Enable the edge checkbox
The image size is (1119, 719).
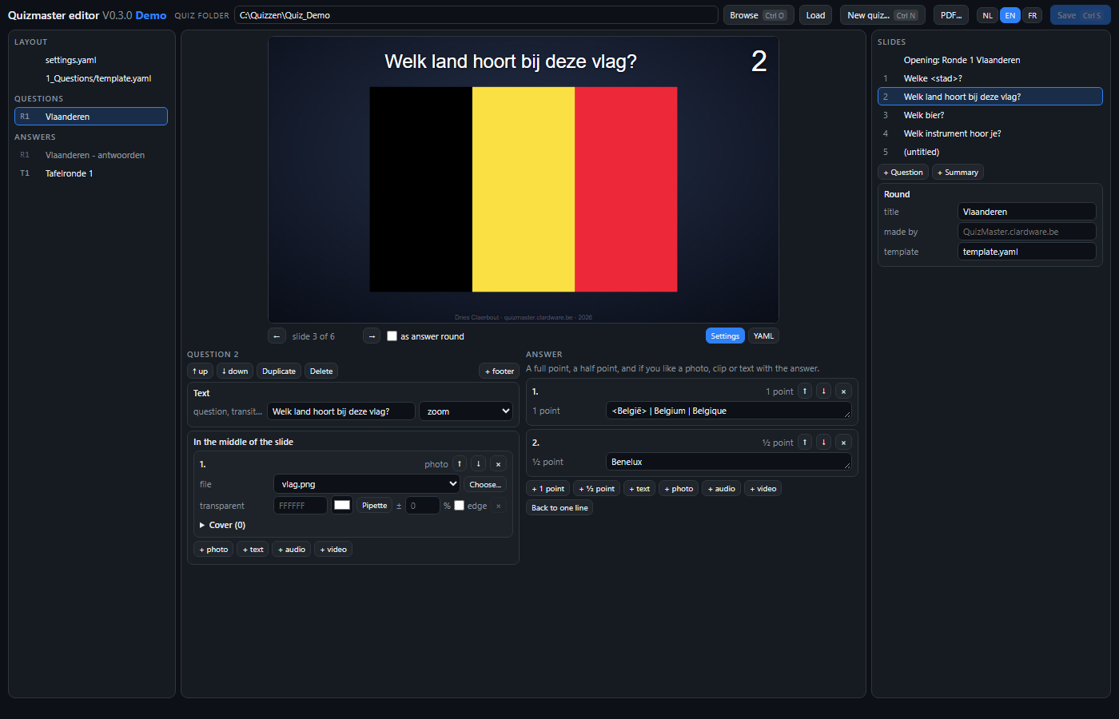(460, 506)
